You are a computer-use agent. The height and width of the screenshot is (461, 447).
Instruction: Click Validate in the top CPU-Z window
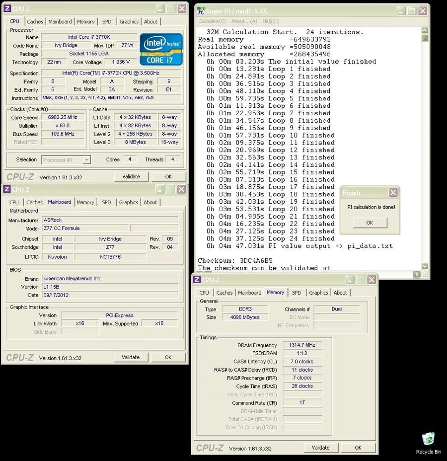131,177
